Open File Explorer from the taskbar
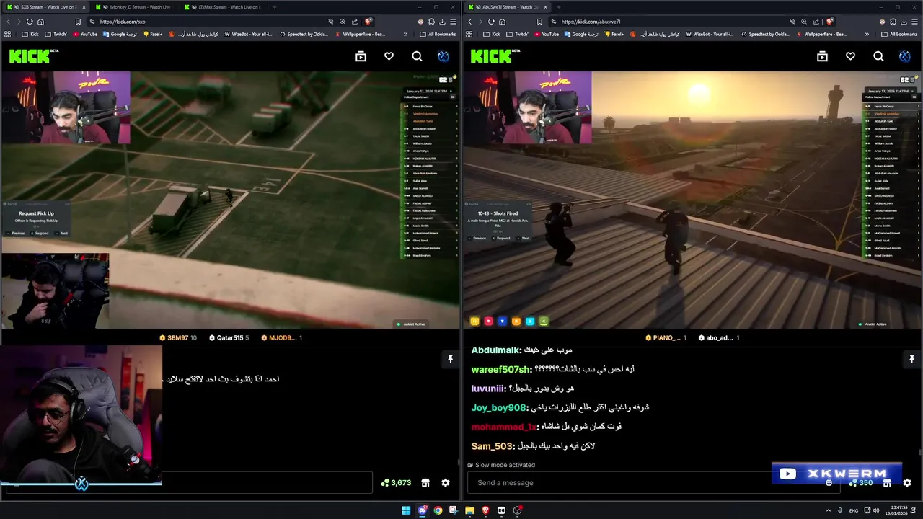 (x=469, y=510)
